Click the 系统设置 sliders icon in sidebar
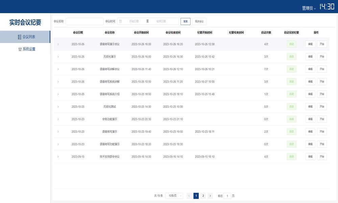The width and height of the screenshot is (338, 203). pyautogui.click(x=20, y=49)
